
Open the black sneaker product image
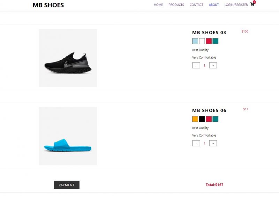(x=68, y=58)
